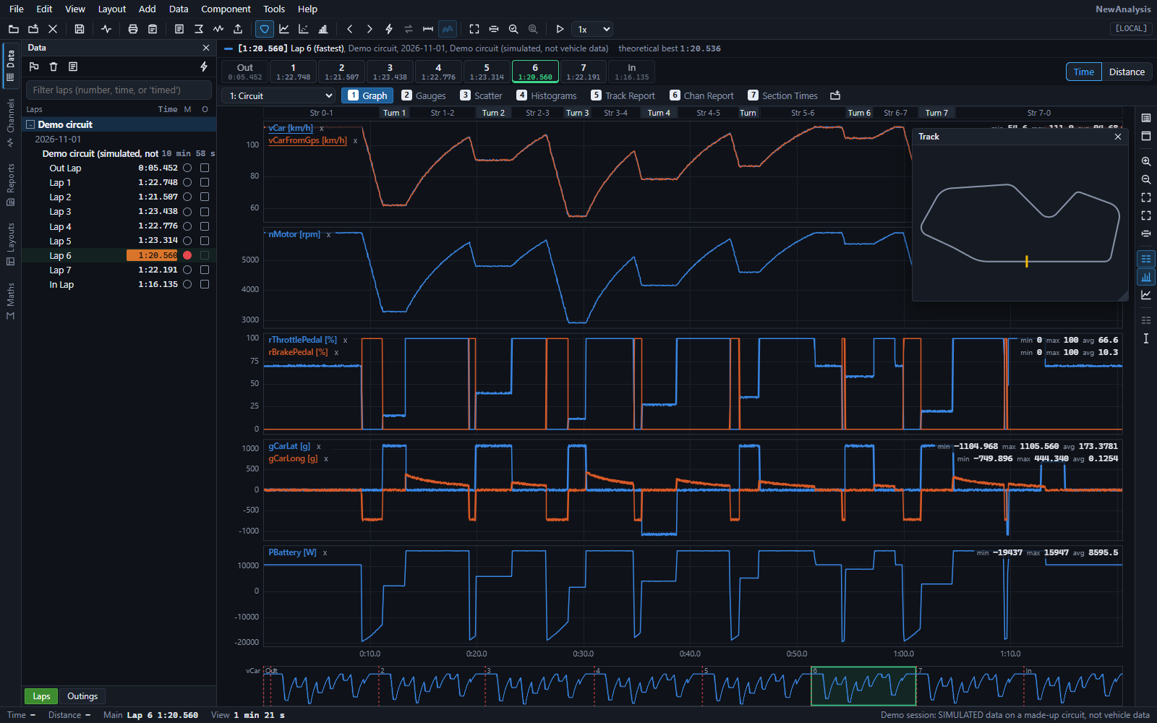Select lap 2 button showing 1:21.507
Image resolution: width=1157 pixels, height=723 pixels.
click(x=341, y=72)
